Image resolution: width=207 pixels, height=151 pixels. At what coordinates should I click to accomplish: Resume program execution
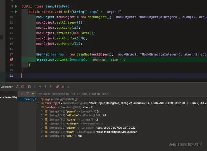point(29,87)
